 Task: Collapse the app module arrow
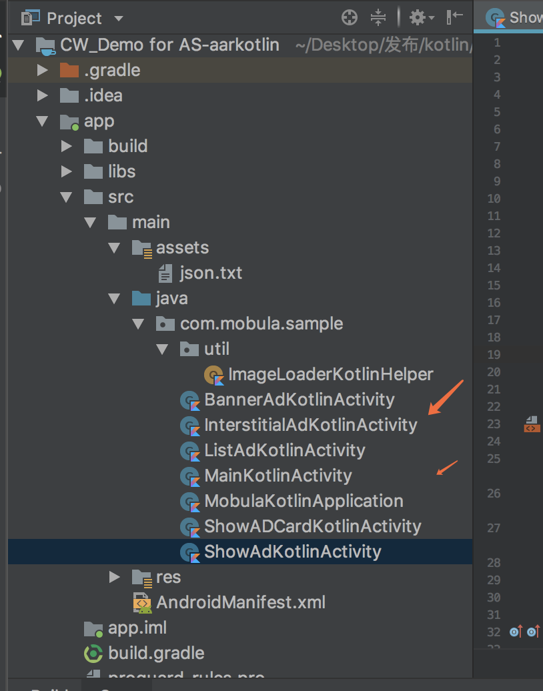point(42,121)
